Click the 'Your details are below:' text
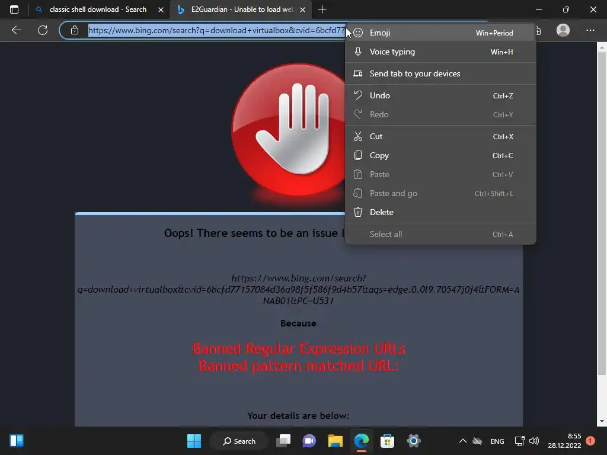The width and height of the screenshot is (607, 455). click(298, 415)
